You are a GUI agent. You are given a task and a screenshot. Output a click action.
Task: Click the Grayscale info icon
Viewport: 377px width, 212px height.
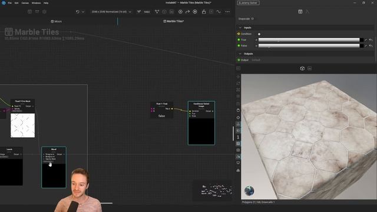253,18
